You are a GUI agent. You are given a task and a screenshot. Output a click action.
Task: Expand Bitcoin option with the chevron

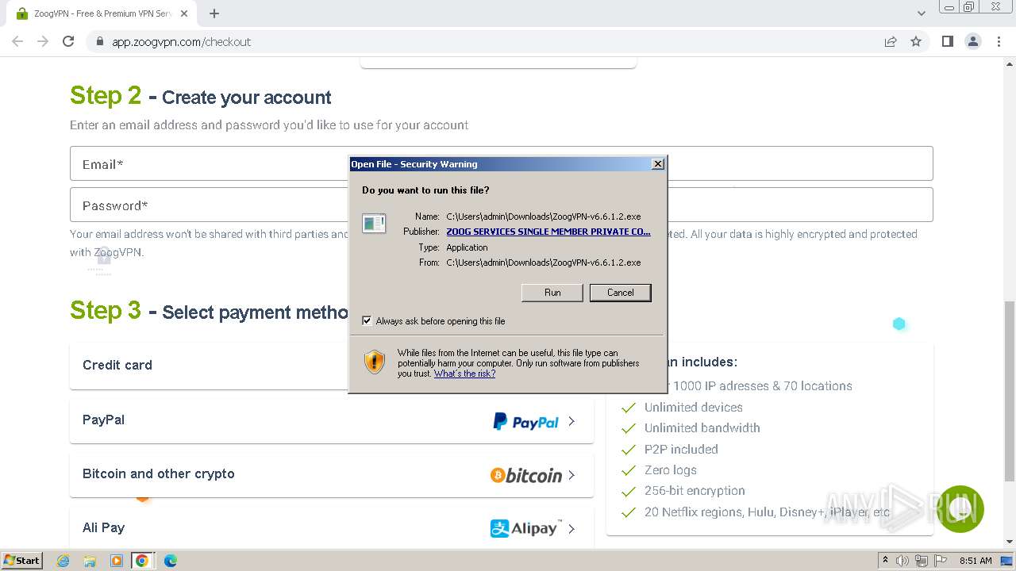click(571, 475)
